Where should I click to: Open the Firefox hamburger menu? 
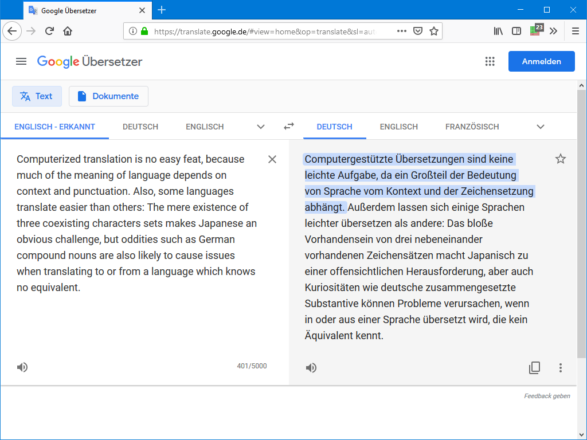576,31
